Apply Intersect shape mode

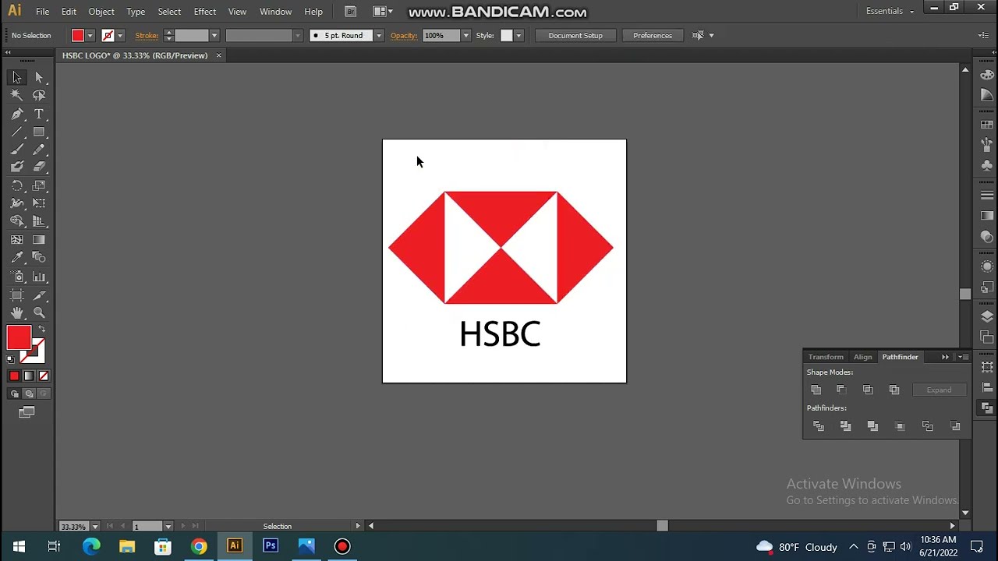coord(868,390)
